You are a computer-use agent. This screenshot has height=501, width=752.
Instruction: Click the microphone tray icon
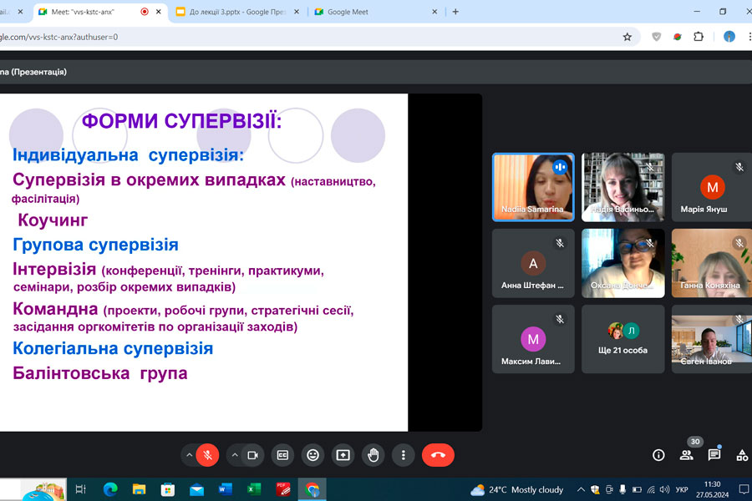pos(622,489)
